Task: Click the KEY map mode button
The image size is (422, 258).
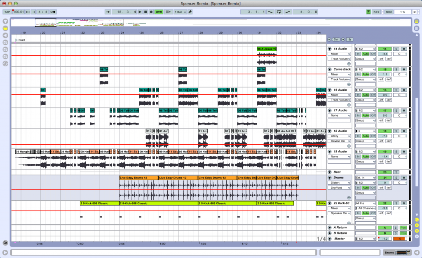Action: pyautogui.click(x=376, y=12)
